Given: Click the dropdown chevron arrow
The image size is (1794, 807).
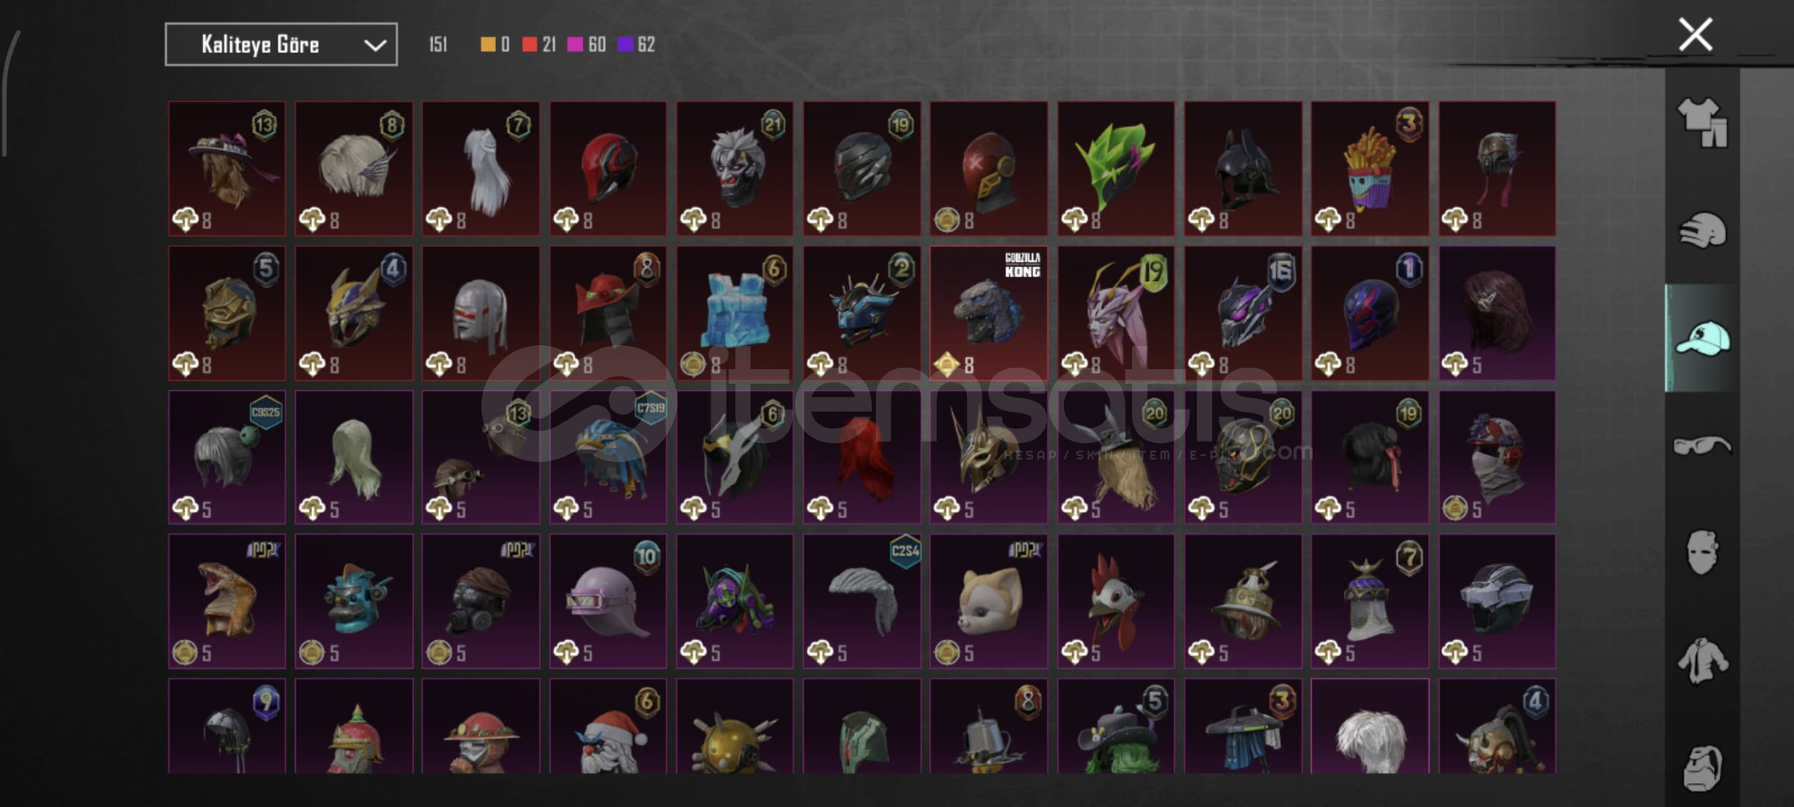Looking at the screenshot, I should 374,46.
